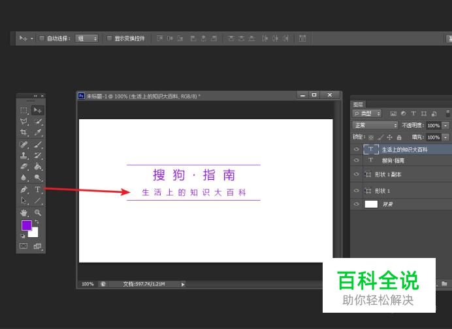
Task: Select the Polygonal Lasso tool
Action: click(x=24, y=122)
